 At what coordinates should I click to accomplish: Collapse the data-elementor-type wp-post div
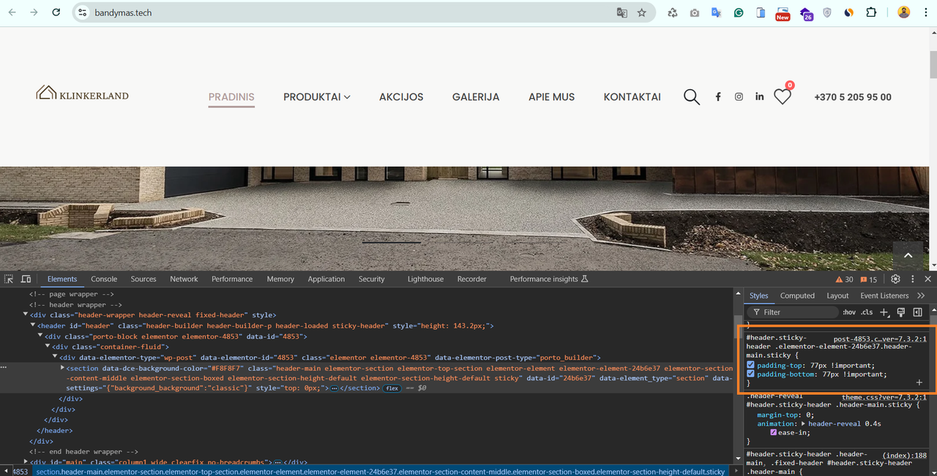[55, 357]
